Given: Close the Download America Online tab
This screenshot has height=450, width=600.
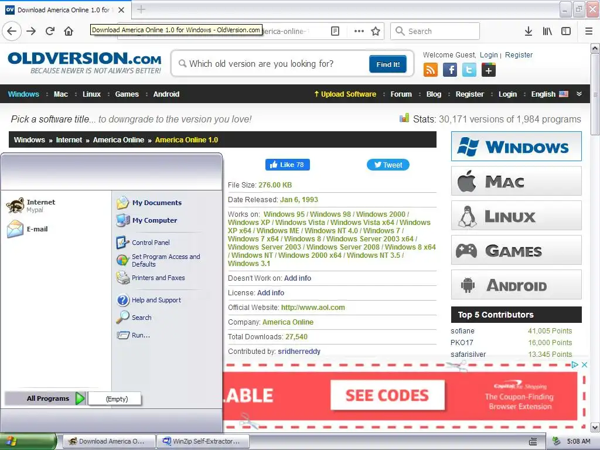Looking at the screenshot, I should (x=121, y=10).
